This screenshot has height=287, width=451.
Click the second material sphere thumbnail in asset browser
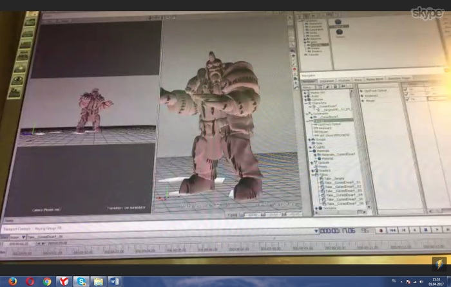tap(340, 33)
